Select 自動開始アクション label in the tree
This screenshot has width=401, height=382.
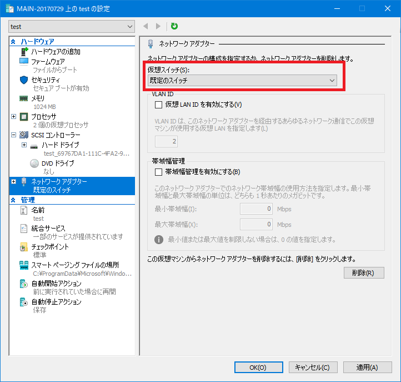56,284
